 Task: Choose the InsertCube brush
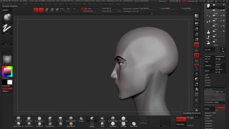tap(123, 124)
